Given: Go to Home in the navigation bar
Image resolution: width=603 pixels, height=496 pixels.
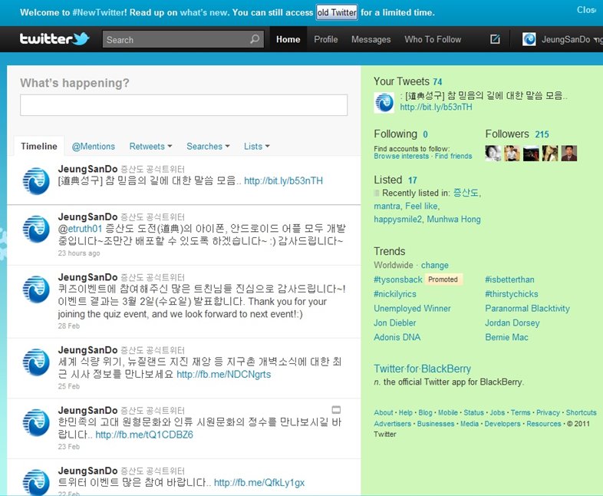Looking at the screenshot, I should 288,39.
